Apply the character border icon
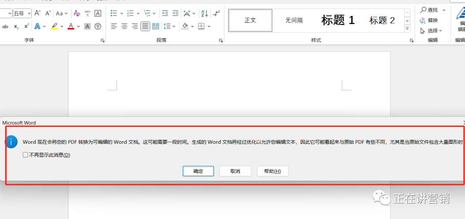465x219 pixels. pyautogui.click(x=98, y=13)
